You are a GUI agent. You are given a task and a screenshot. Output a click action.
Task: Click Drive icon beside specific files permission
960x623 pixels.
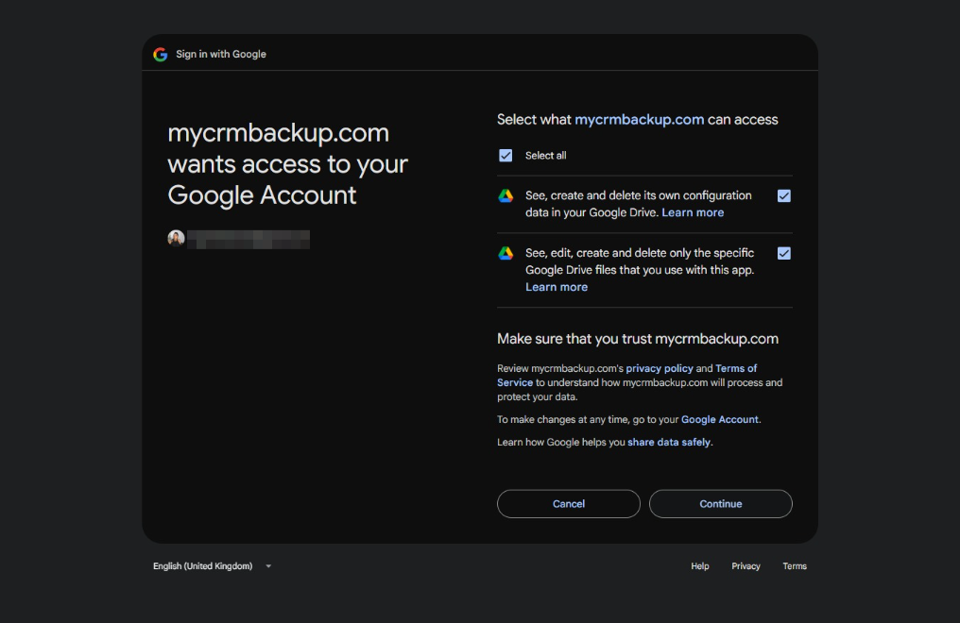point(506,253)
